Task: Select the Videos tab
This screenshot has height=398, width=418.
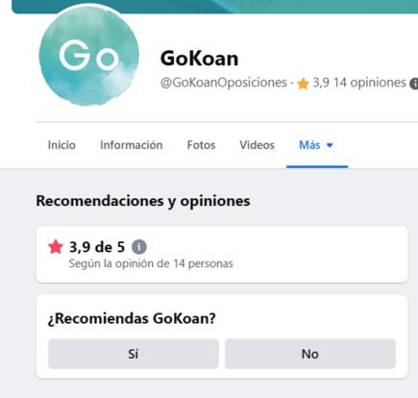Action: [257, 145]
